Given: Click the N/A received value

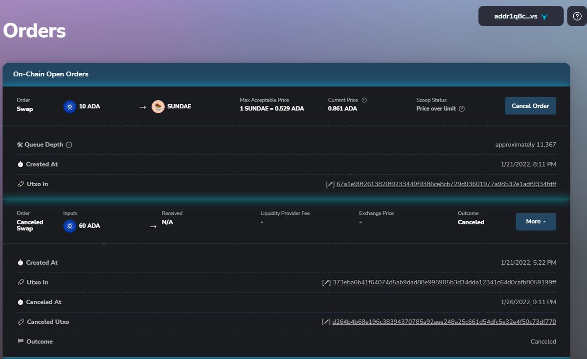Looking at the screenshot, I should tap(167, 222).
